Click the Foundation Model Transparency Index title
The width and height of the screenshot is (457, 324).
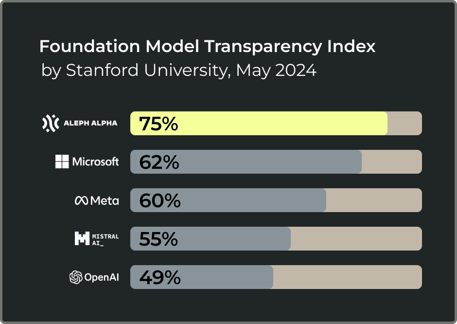click(x=207, y=47)
